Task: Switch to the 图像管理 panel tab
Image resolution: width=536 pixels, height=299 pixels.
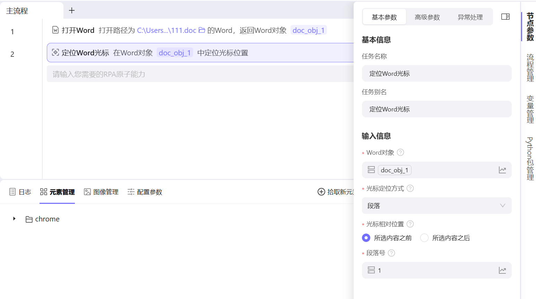Action: (x=101, y=192)
